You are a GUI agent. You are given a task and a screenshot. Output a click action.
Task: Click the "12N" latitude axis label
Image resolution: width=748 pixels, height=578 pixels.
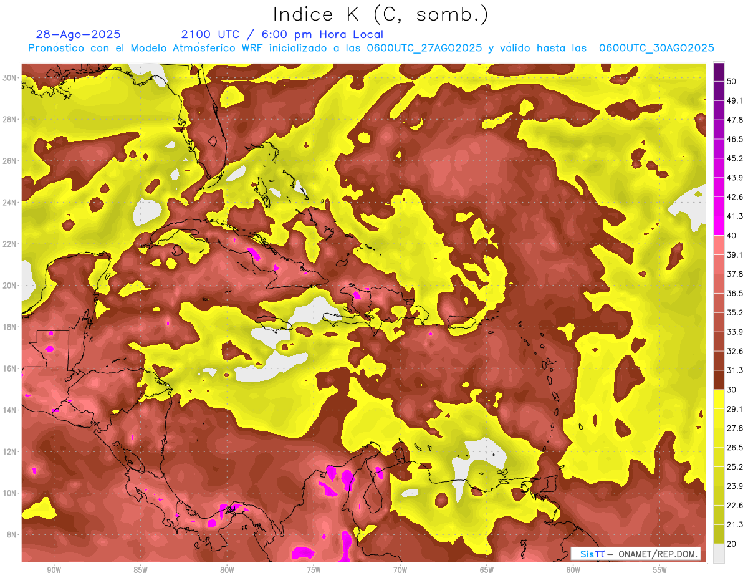point(9,451)
